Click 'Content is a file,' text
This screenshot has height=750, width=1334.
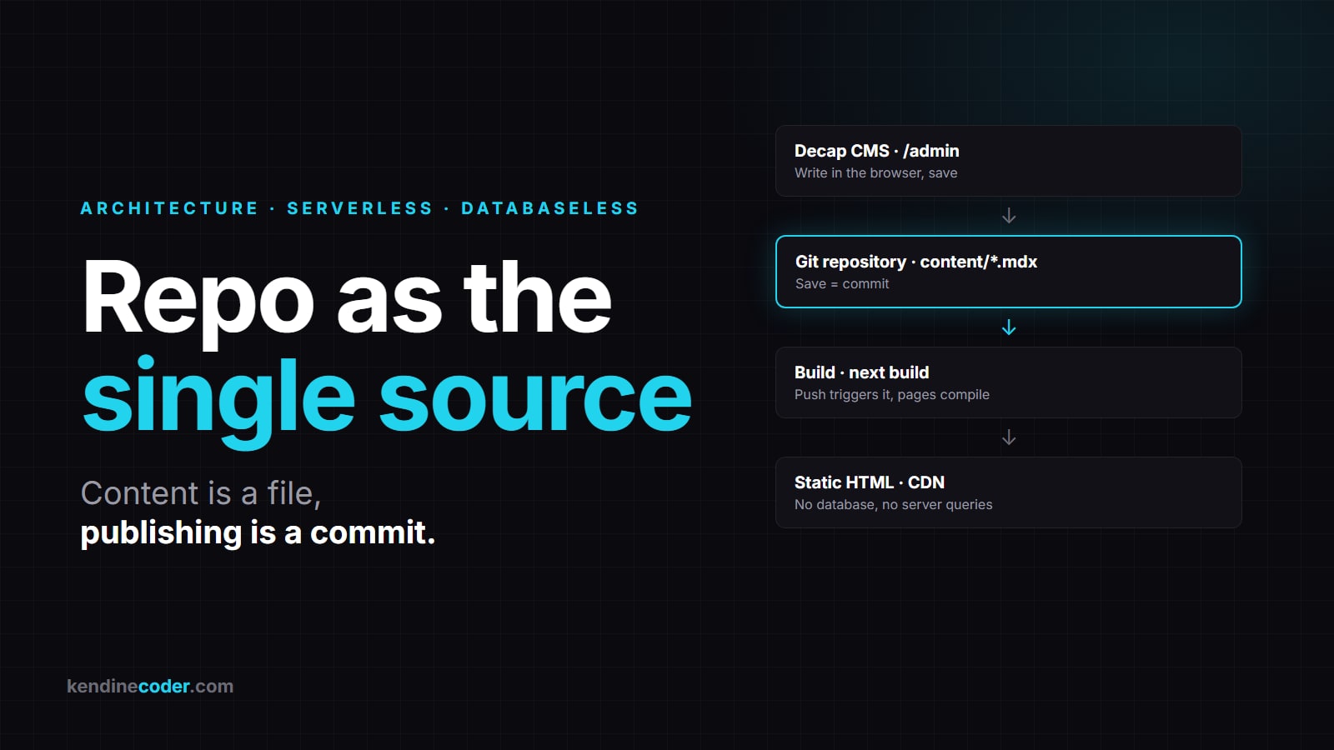(201, 493)
